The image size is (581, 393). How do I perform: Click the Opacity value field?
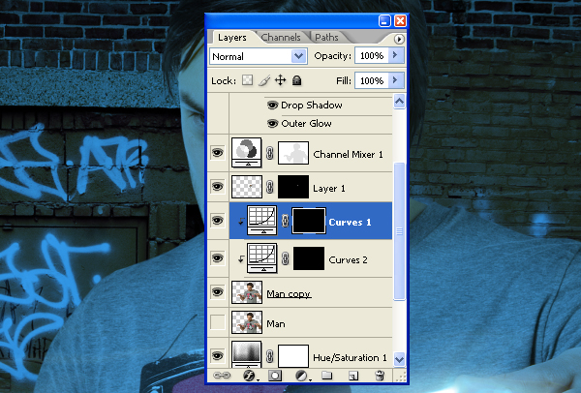point(372,55)
